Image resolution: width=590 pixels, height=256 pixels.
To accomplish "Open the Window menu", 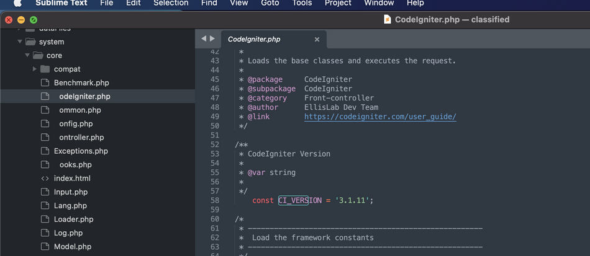I will point(379,3).
